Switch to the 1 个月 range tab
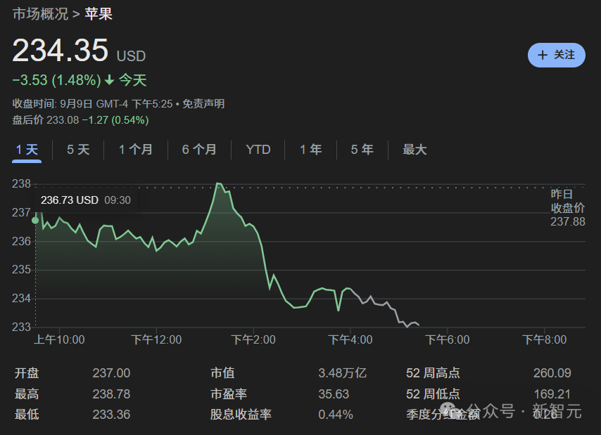This screenshot has height=435, width=601. (x=135, y=150)
